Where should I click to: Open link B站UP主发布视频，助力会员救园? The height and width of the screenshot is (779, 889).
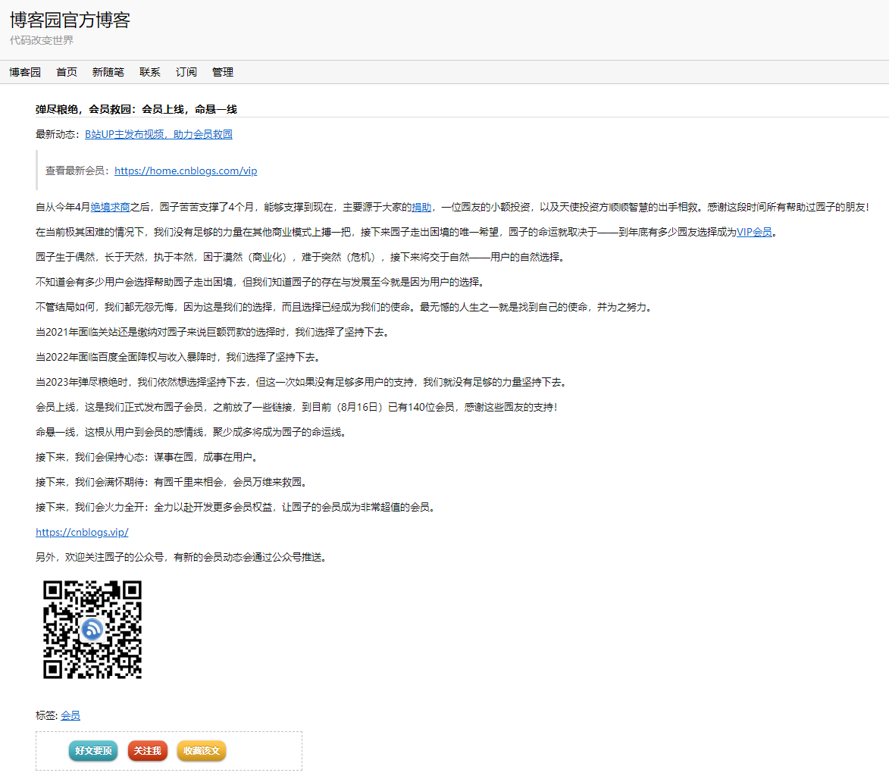click(158, 134)
